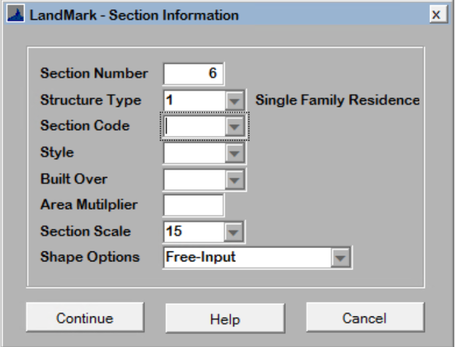Open the Shape Options dropdown arrow

tap(340, 257)
